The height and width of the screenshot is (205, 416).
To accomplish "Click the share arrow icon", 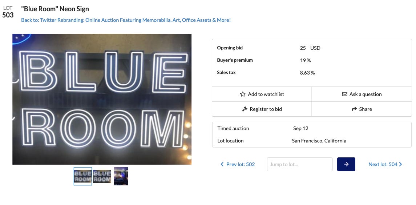I will click(x=354, y=109).
